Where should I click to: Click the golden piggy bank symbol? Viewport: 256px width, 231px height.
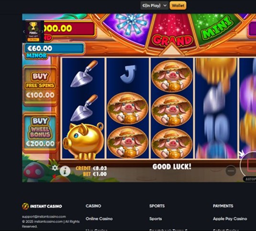[x=83, y=141]
